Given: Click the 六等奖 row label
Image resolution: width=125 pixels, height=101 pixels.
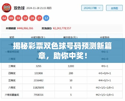Looking at the screenshot, I should coord(12,88).
